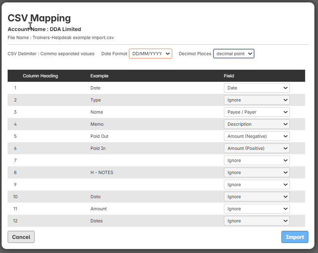318x253 pixels.
Task: Open Field dropdown for row 3 Name
Action: point(257,112)
